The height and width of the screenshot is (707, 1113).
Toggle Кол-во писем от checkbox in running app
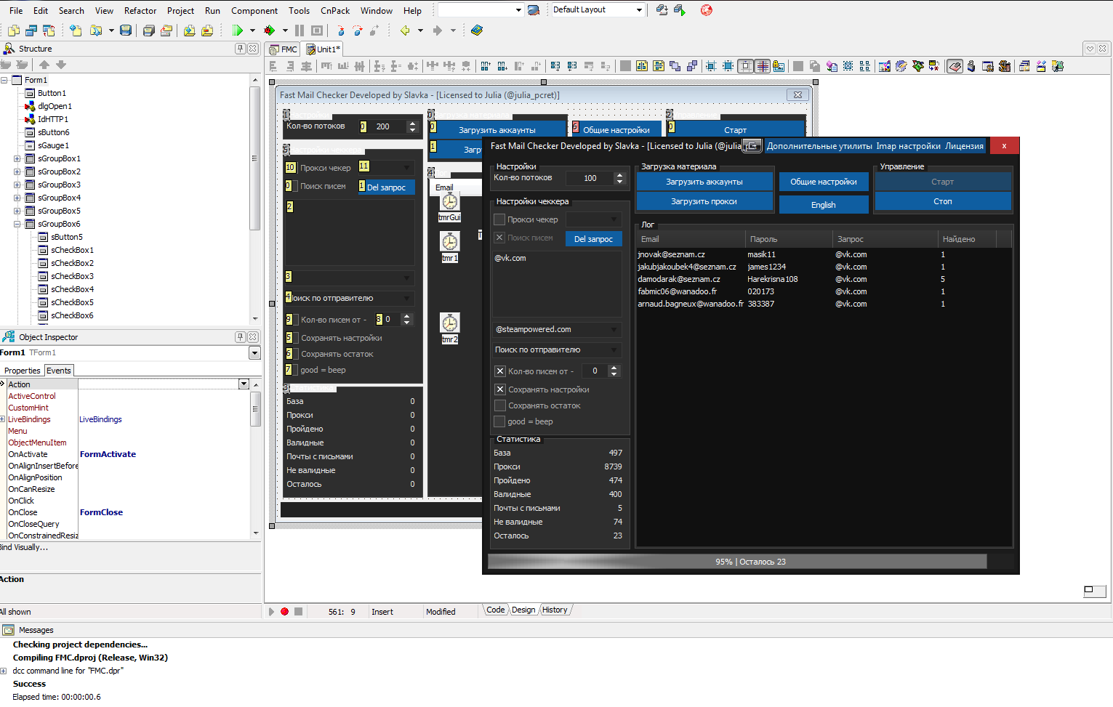click(x=500, y=371)
